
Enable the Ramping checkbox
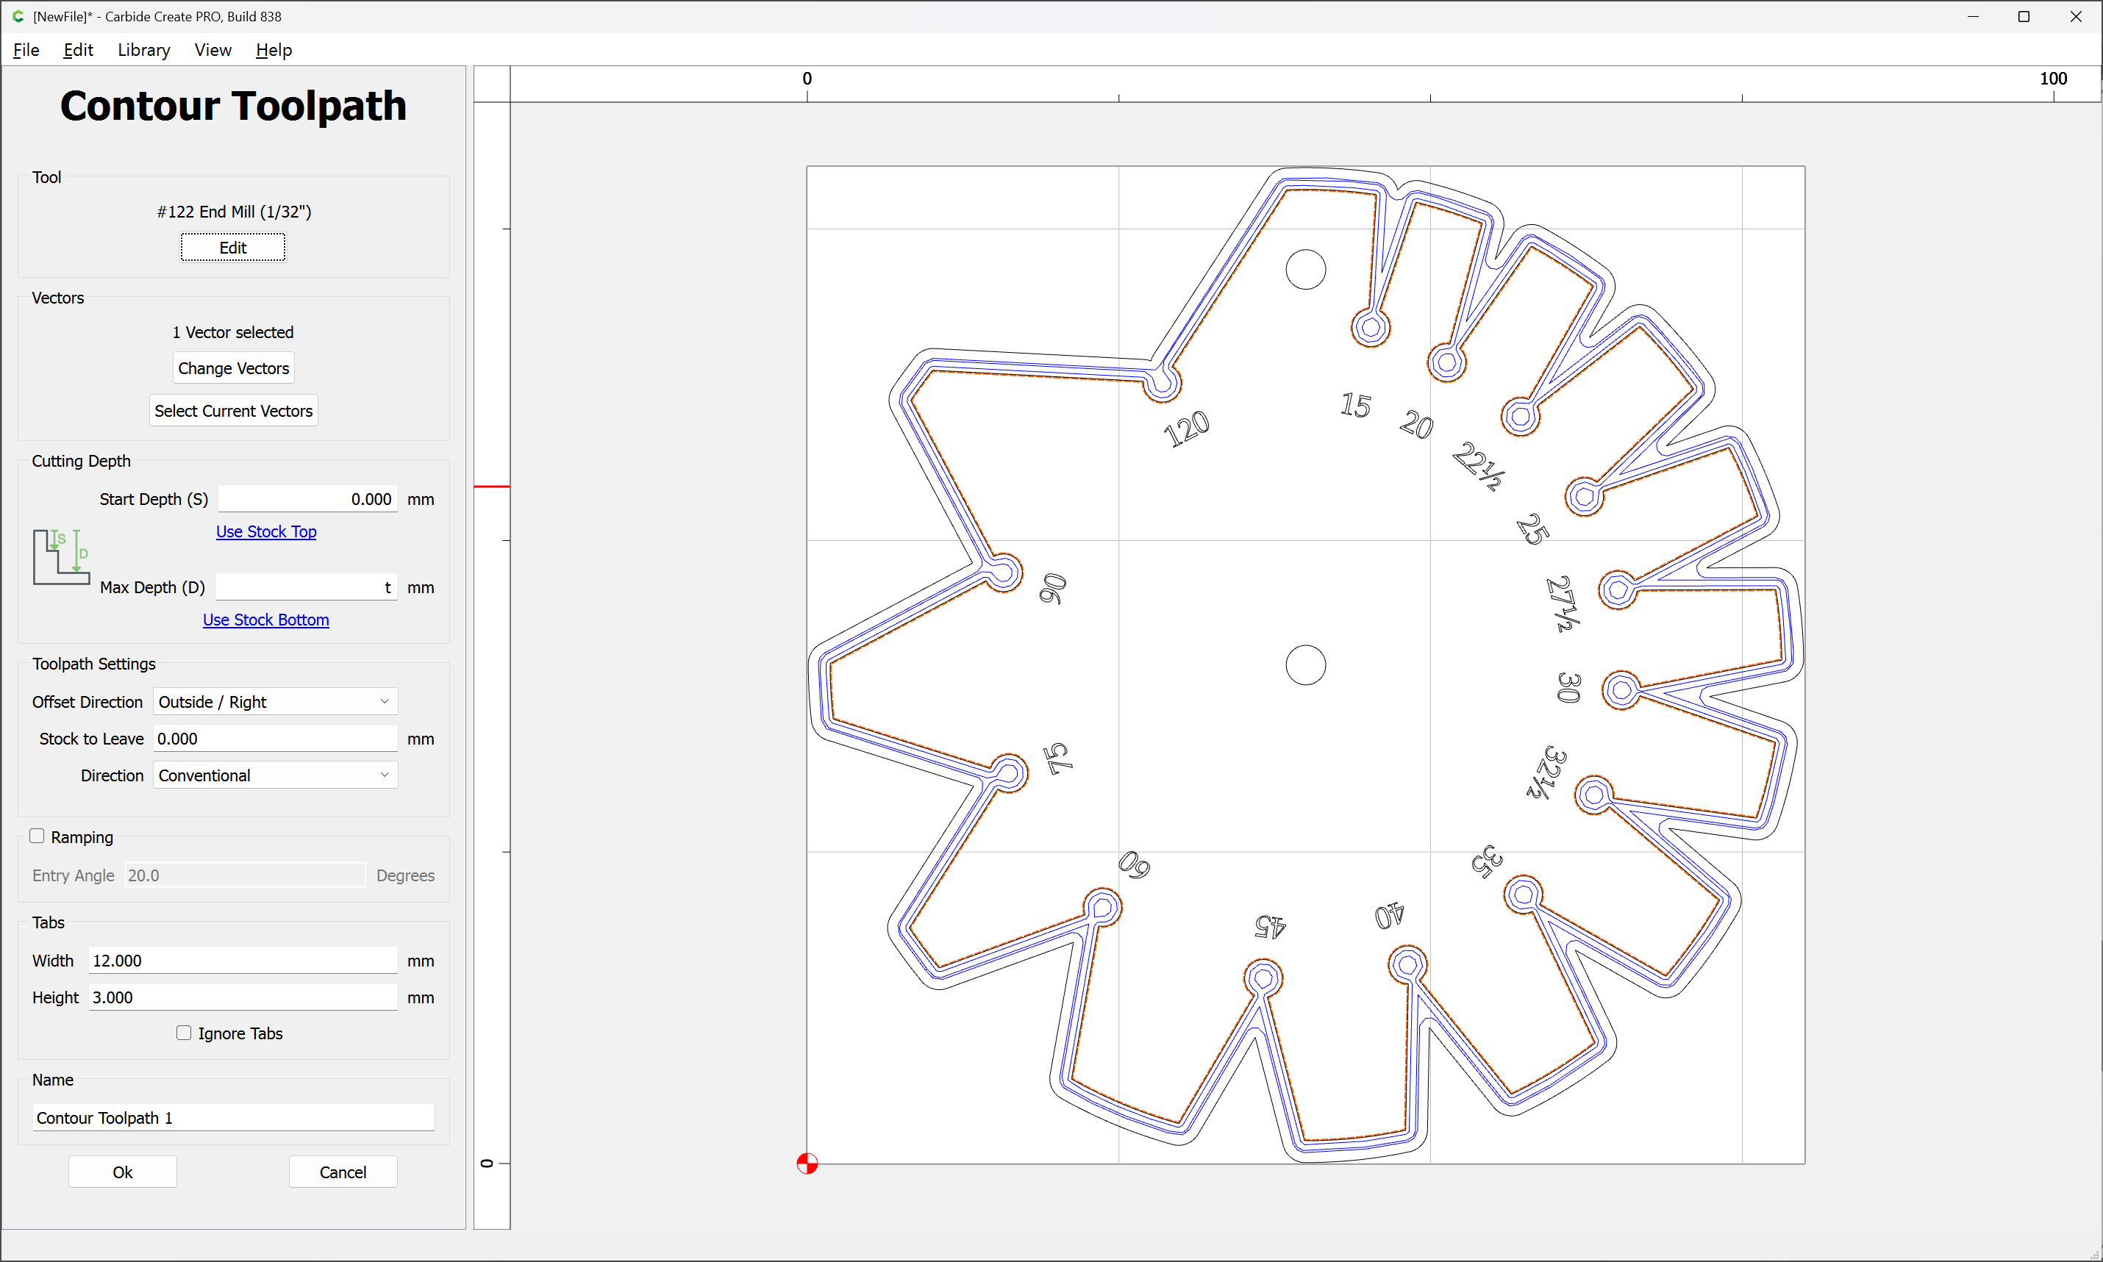click(37, 836)
